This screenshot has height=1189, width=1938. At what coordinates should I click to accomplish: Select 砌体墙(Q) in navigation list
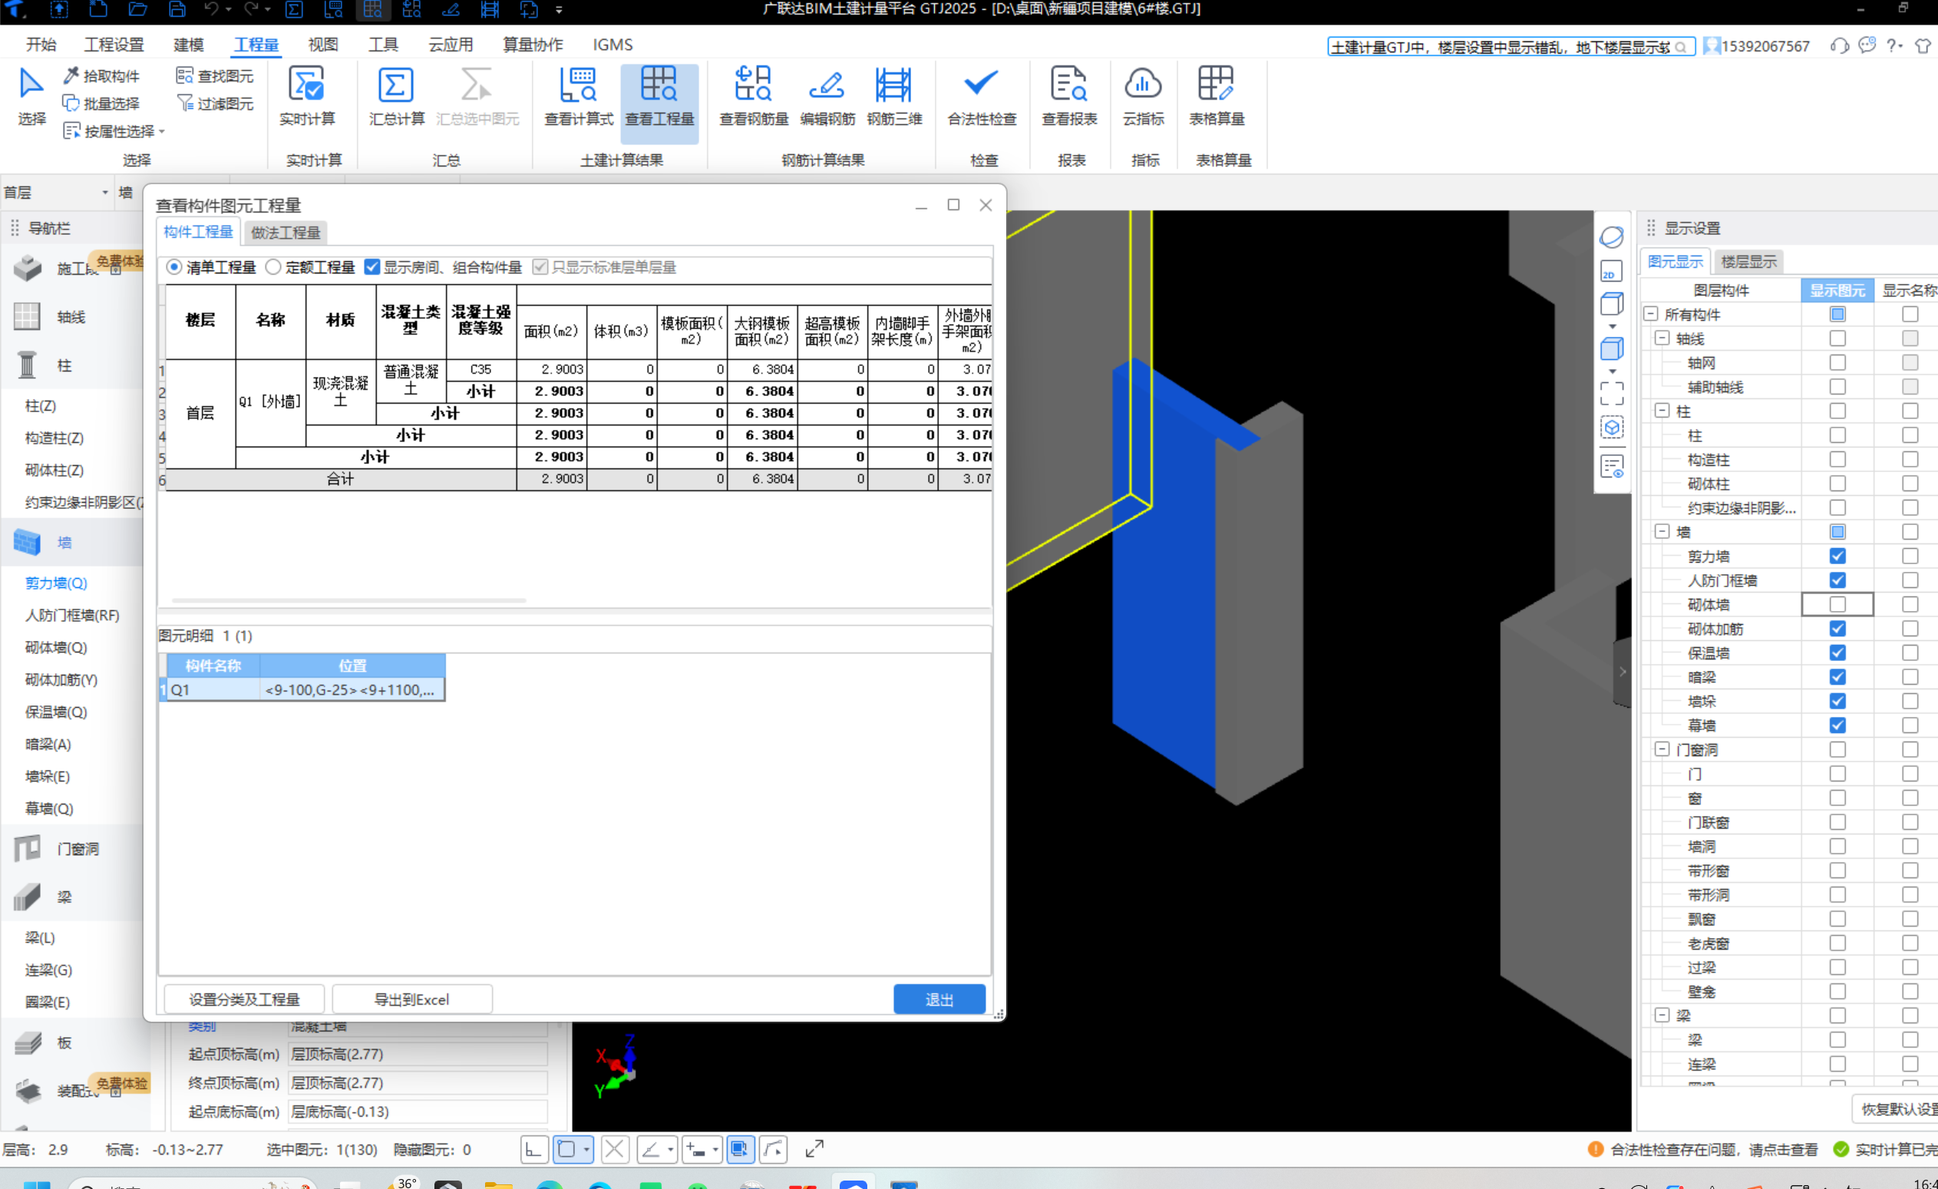click(56, 647)
